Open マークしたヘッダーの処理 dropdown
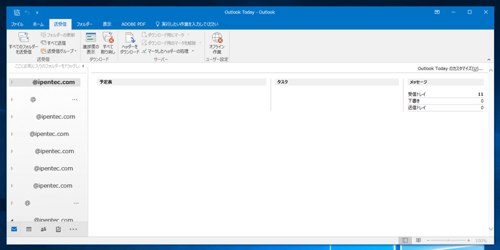Viewport: 500px width, 250px height. click(x=168, y=51)
